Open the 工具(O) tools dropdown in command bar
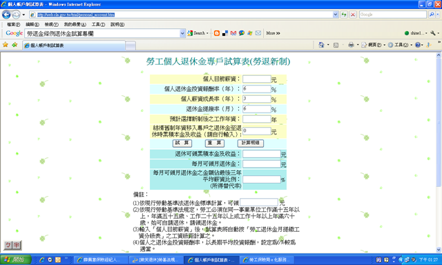442x265 pixels. (400, 45)
